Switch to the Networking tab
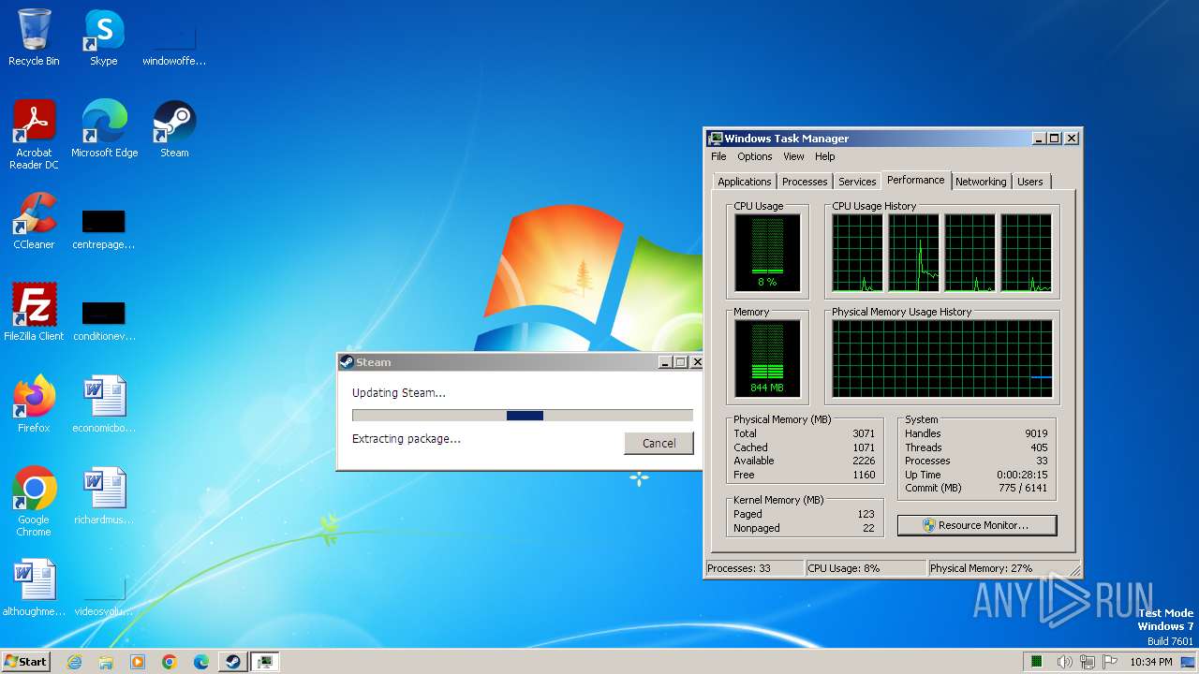 click(981, 182)
